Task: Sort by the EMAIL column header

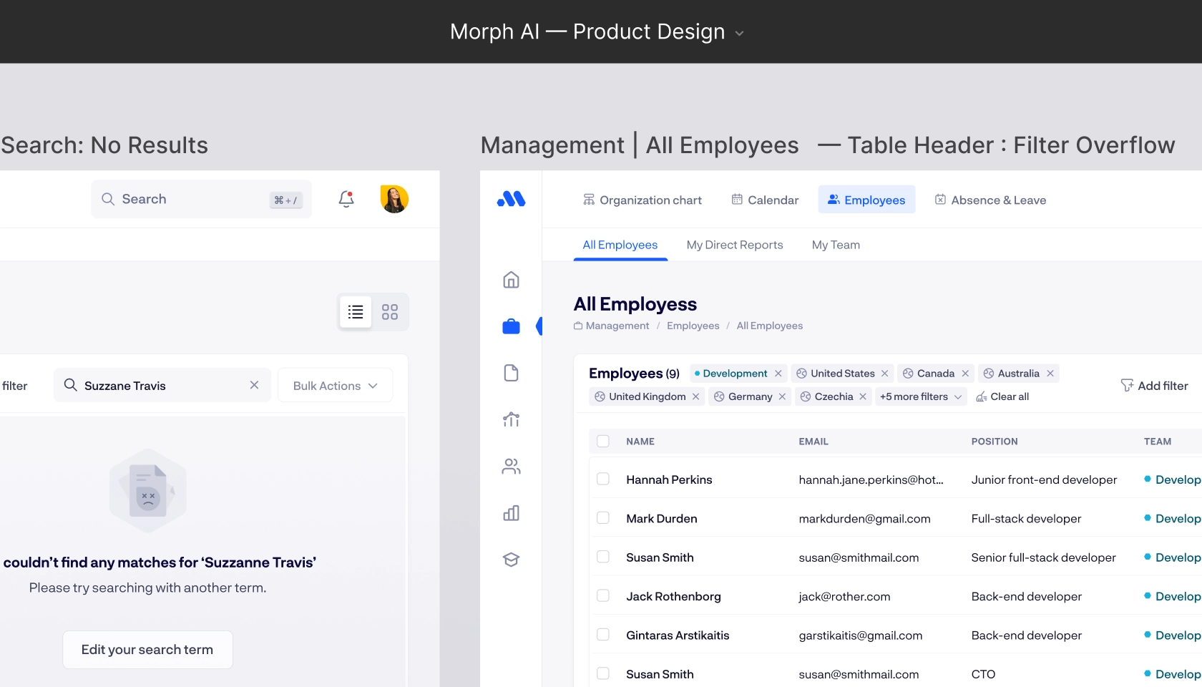Action: [813, 442]
